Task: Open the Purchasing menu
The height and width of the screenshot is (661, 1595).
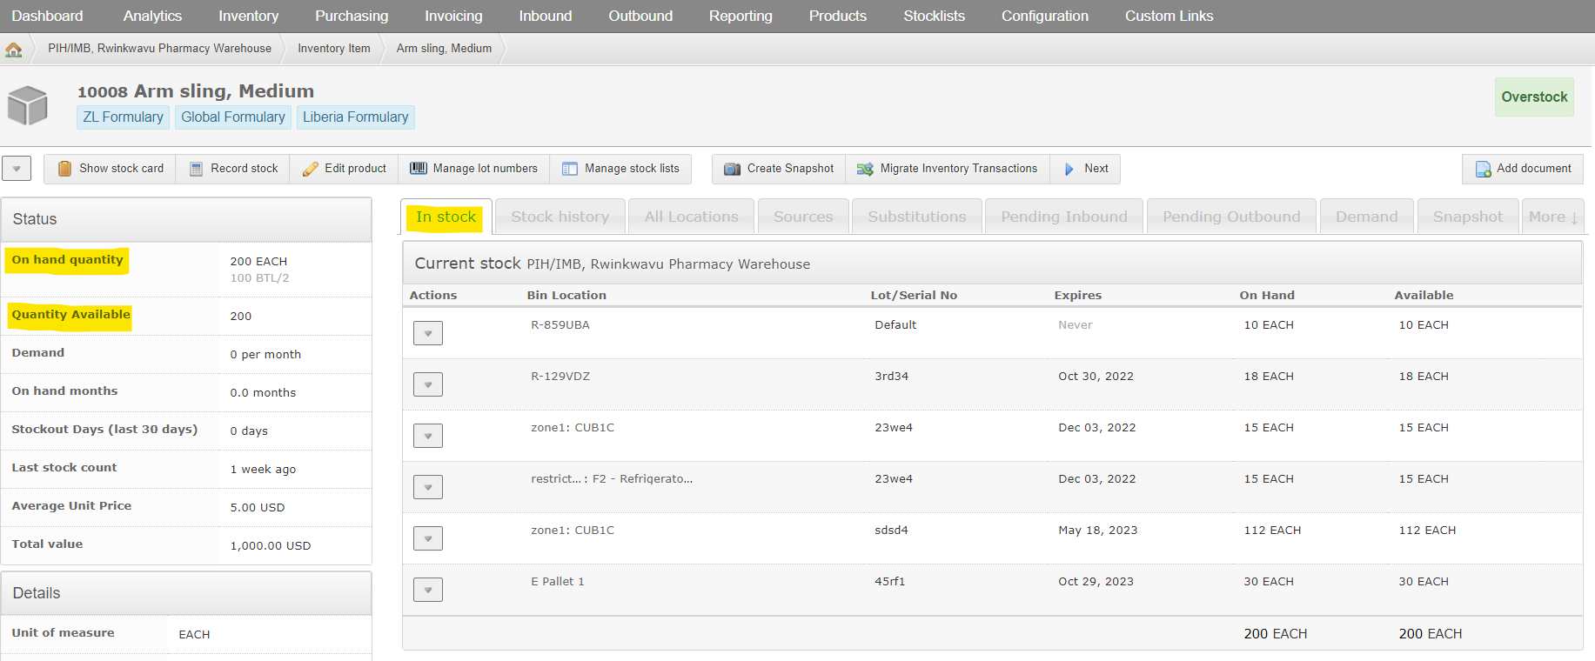Action: pyautogui.click(x=352, y=16)
